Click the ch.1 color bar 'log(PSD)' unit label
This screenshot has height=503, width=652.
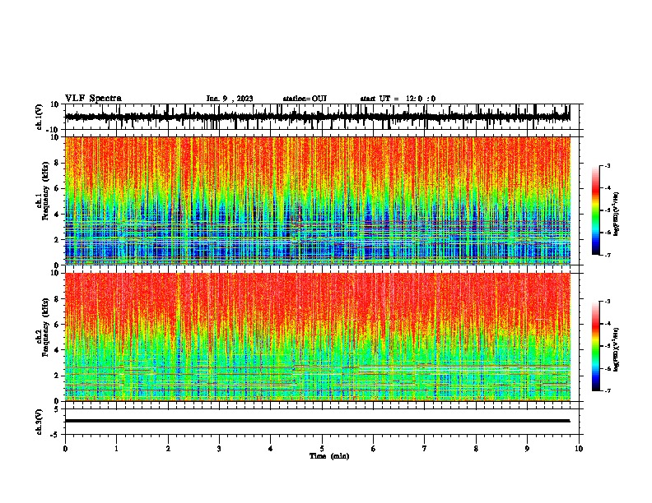click(x=616, y=214)
